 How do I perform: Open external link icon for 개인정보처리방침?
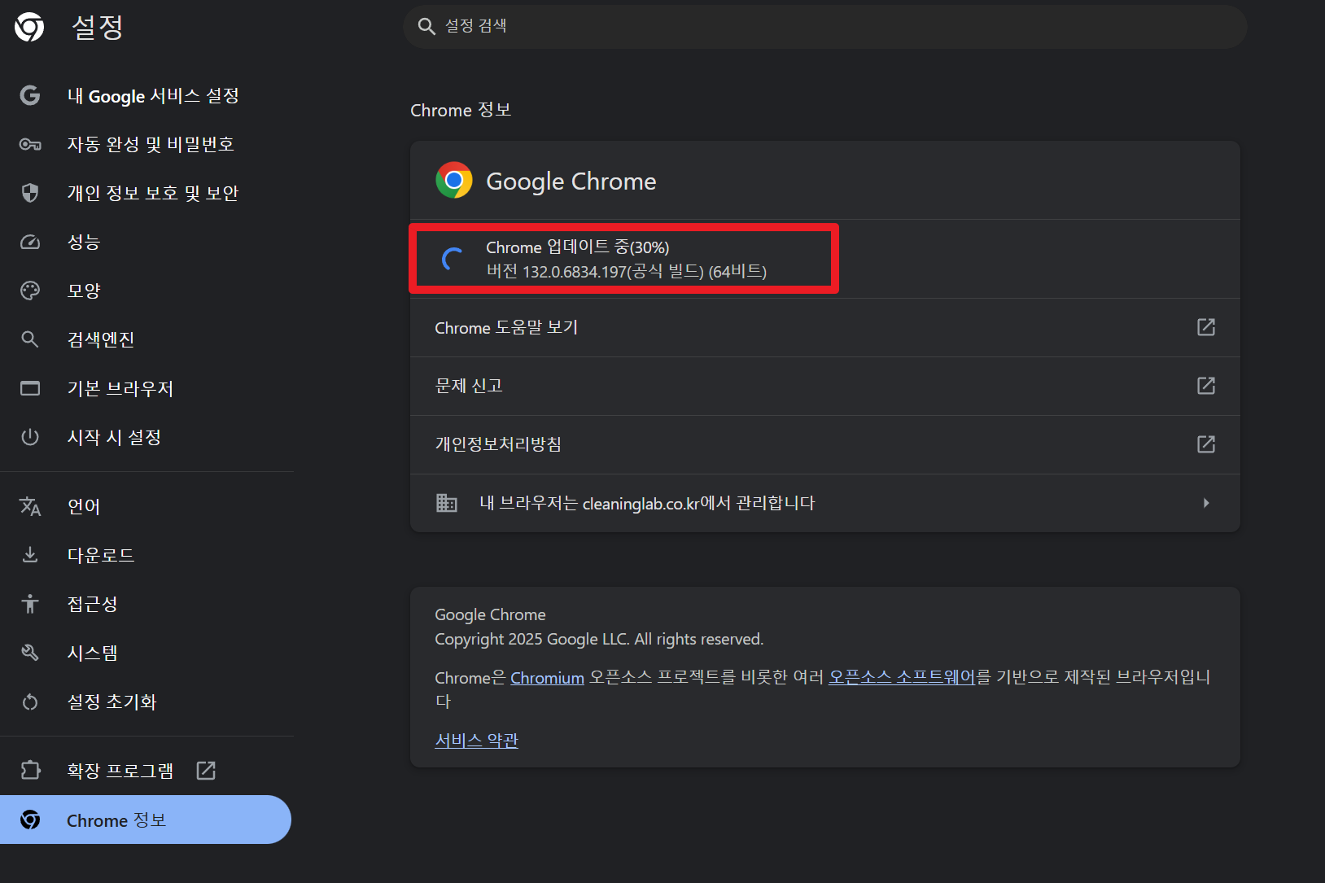point(1206,444)
